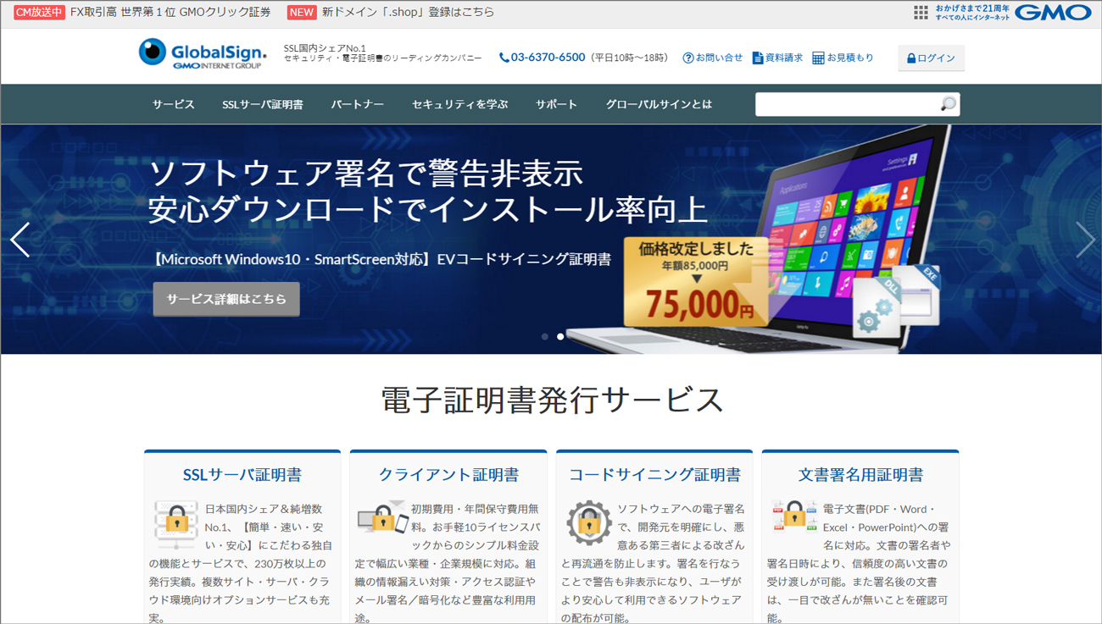Click the GMO logo in top bar
1102x624 pixels.
1053,13
